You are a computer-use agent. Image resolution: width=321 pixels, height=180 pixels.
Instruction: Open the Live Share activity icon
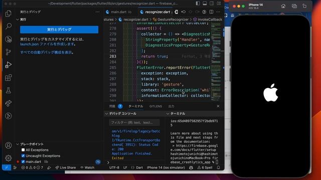coord(9,103)
